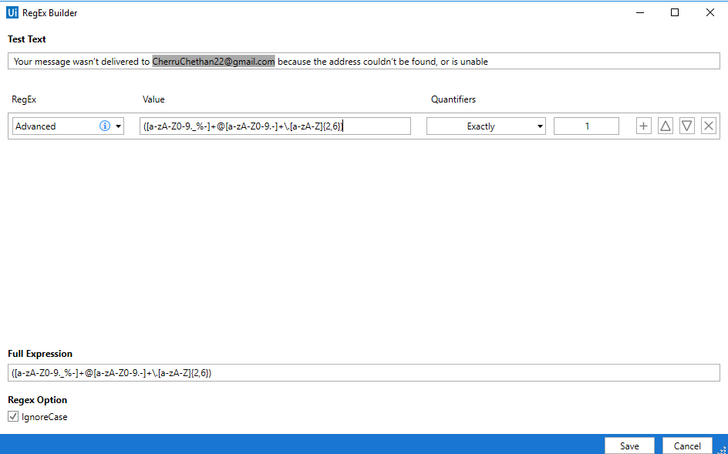Toggle the IgnoreCase checkbox
The height and width of the screenshot is (454, 728).
[13, 416]
